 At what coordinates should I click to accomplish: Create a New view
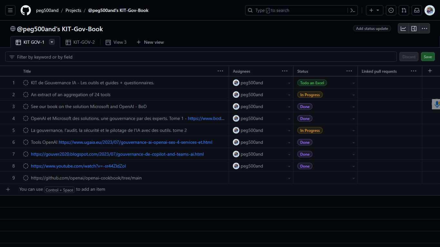point(150,42)
